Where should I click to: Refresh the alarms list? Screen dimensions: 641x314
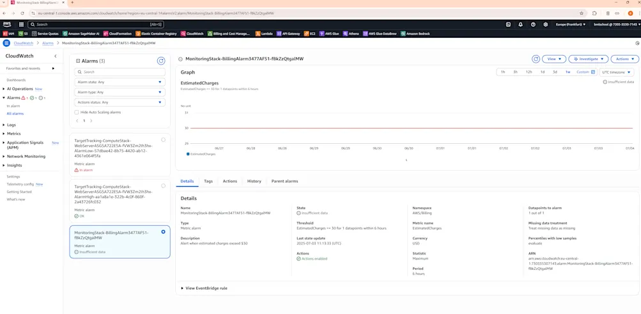pyautogui.click(x=161, y=61)
